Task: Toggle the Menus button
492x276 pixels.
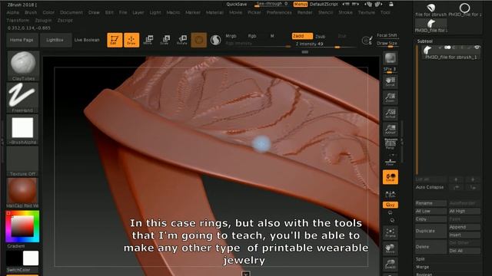Action: click(301, 5)
